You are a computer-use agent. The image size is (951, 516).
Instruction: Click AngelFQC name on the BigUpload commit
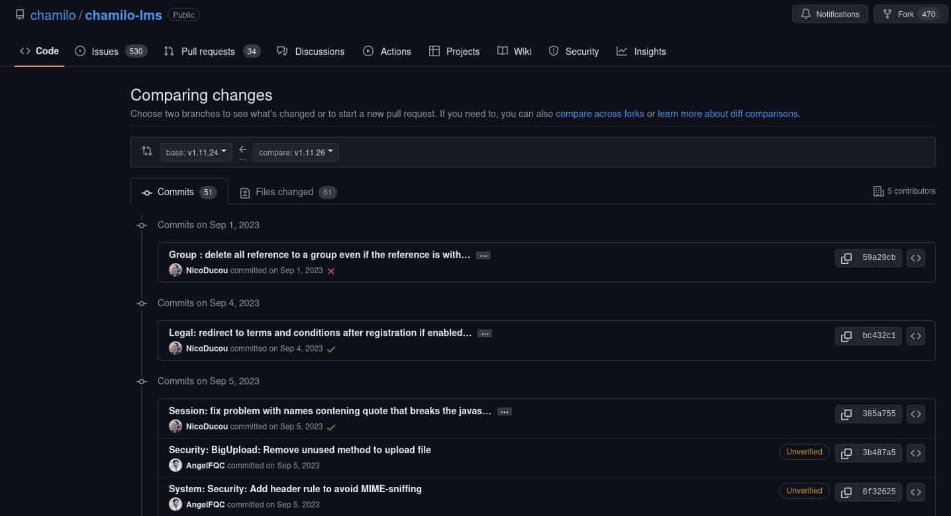[205, 466]
